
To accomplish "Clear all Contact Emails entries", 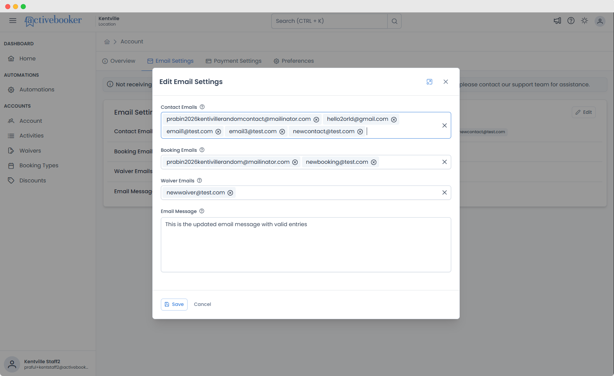I will pos(445,125).
